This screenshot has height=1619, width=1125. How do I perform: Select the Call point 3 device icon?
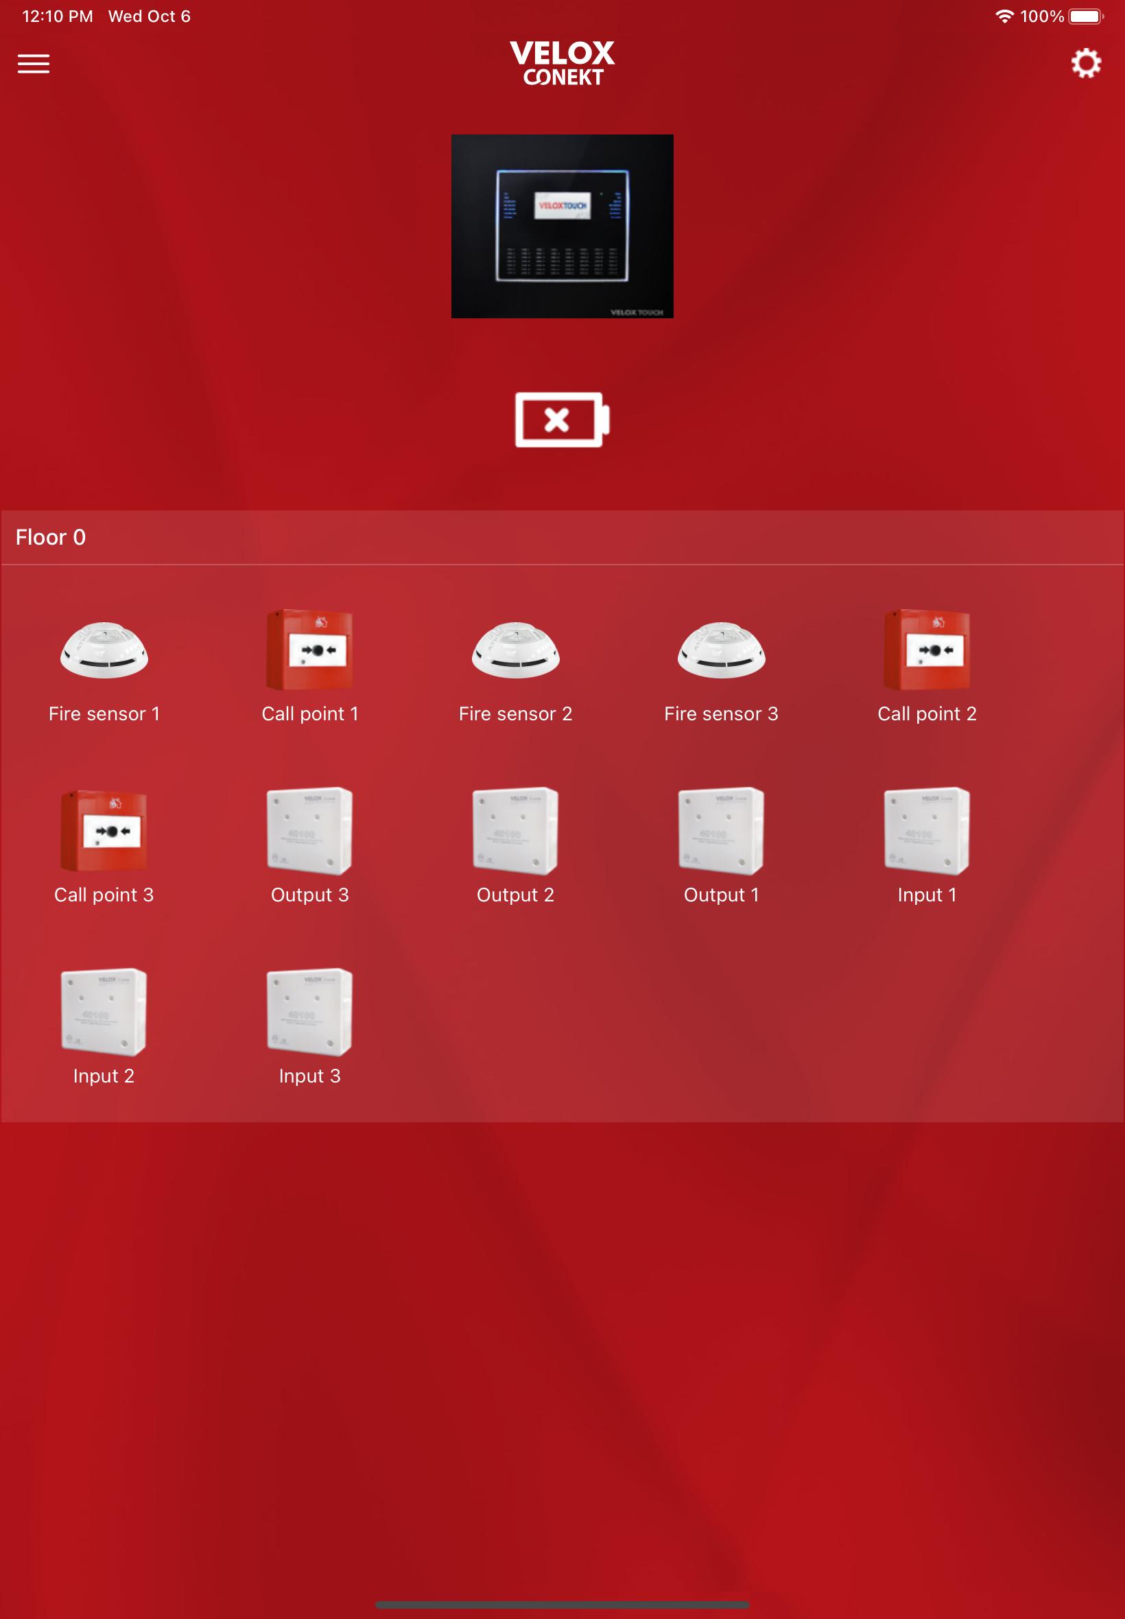pos(104,831)
